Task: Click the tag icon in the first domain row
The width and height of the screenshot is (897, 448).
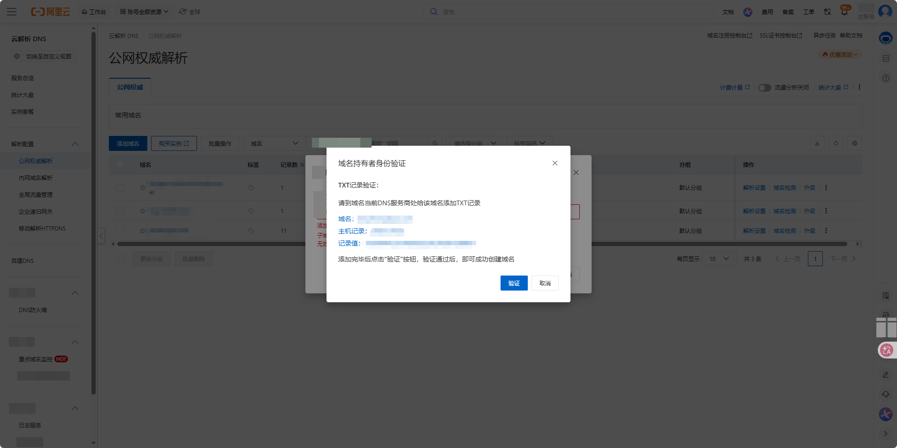Action: coord(251,187)
